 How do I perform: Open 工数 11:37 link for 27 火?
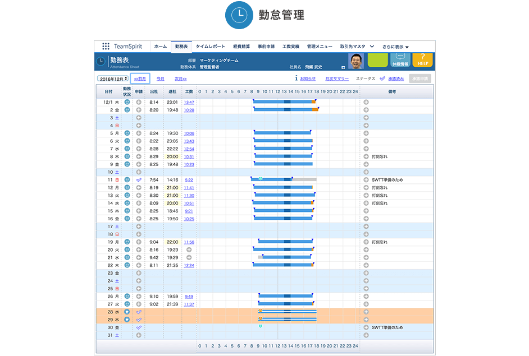189,304
